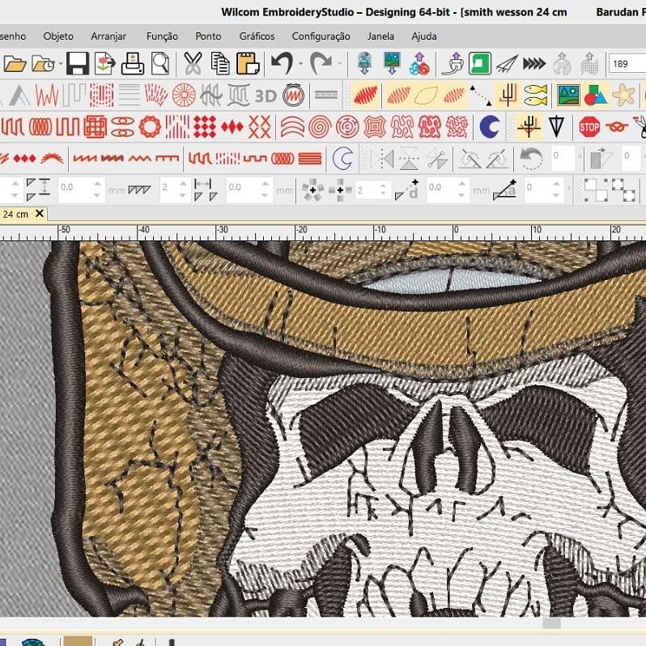Click the Copy icon
The image size is (646, 646).
[220, 63]
